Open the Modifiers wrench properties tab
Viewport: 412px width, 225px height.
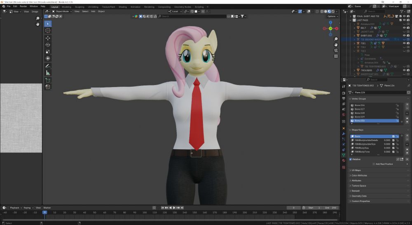[x=344, y=134]
